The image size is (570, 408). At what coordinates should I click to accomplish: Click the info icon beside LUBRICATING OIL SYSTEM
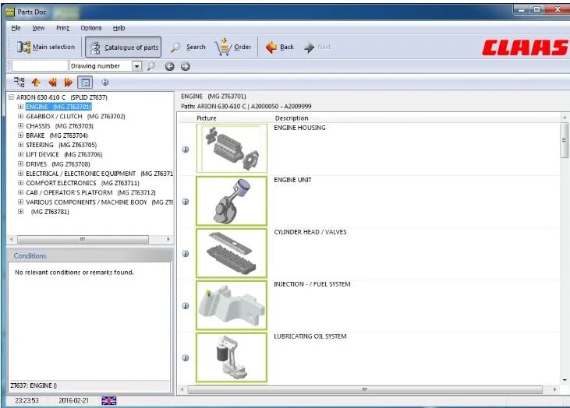point(186,358)
